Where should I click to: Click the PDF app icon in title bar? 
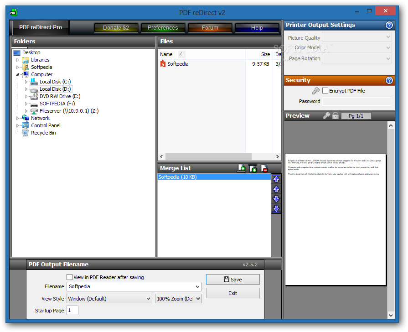point(13,12)
